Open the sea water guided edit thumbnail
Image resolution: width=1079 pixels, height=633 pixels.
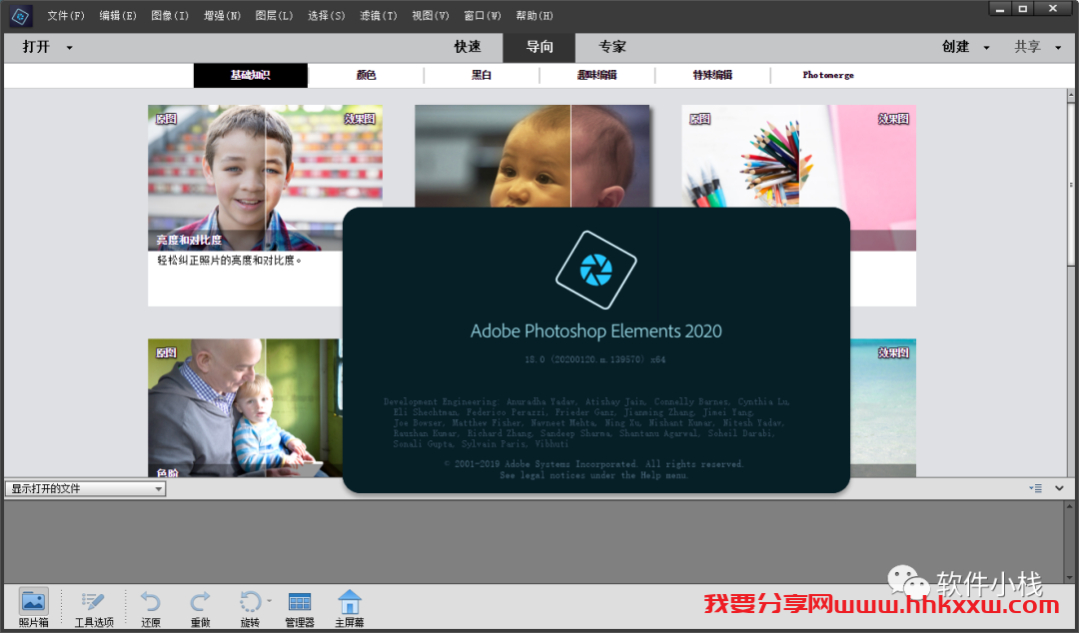(x=883, y=407)
